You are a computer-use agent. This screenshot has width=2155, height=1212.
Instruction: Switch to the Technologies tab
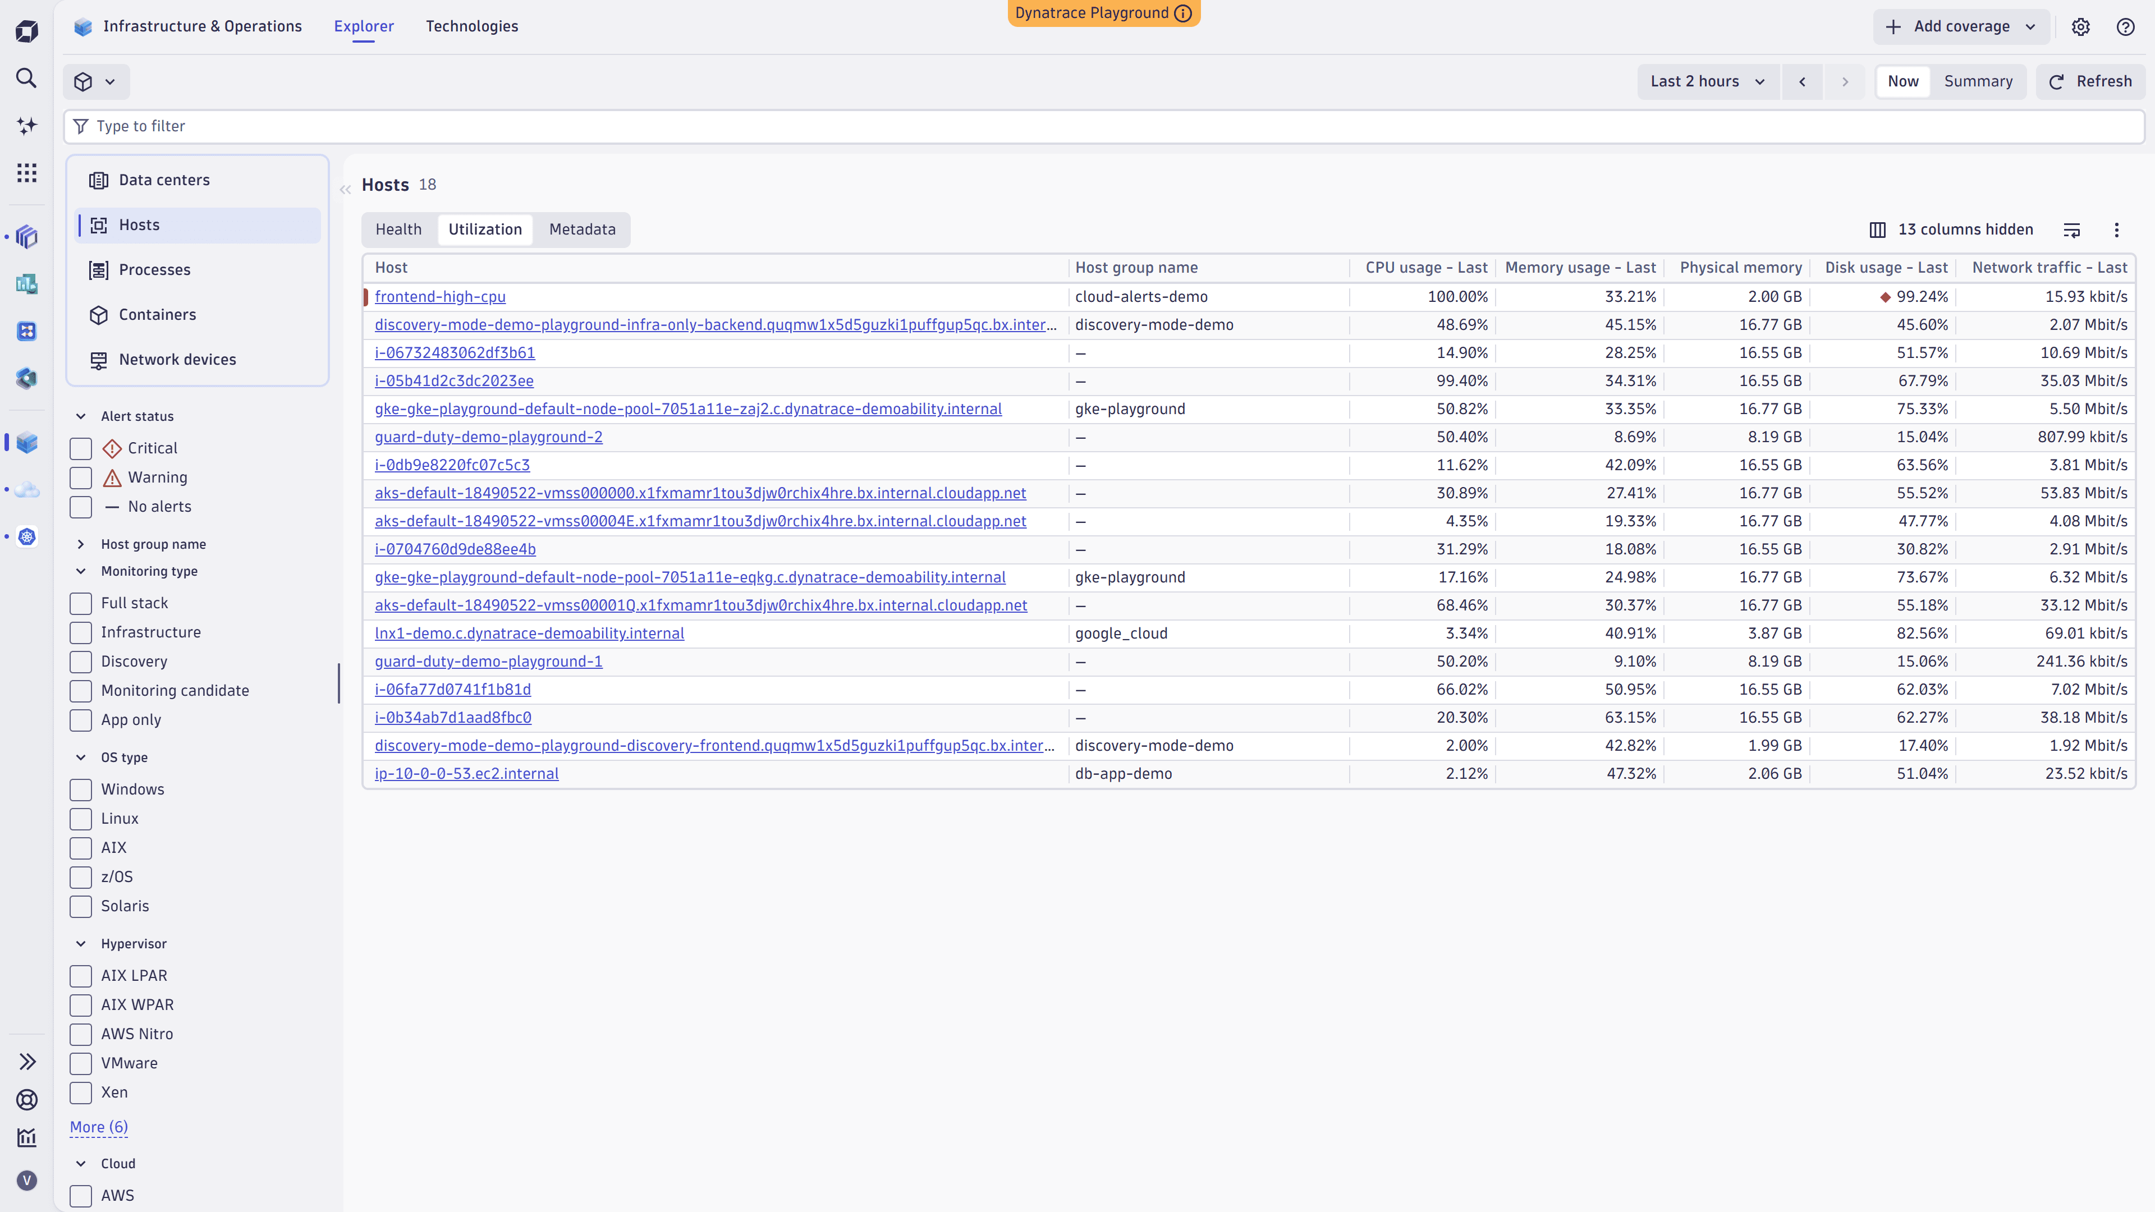472,27
